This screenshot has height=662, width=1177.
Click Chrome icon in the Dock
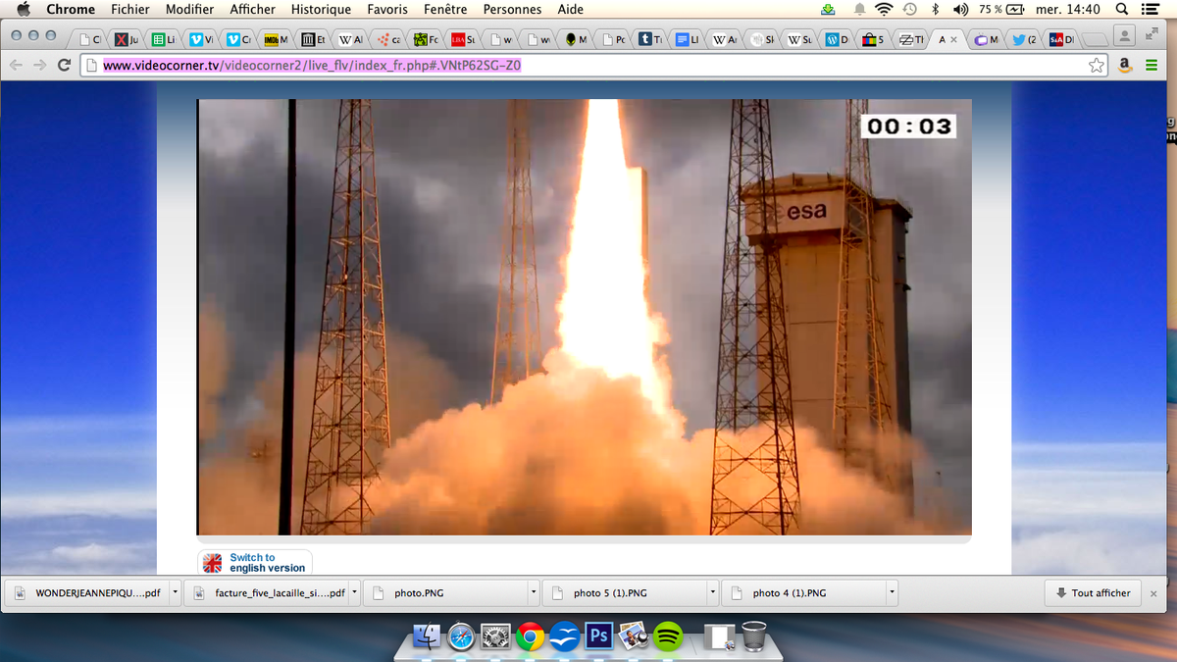[531, 637]
